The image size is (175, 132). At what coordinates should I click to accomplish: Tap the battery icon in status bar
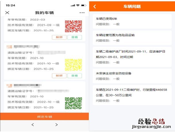[84, 5]
